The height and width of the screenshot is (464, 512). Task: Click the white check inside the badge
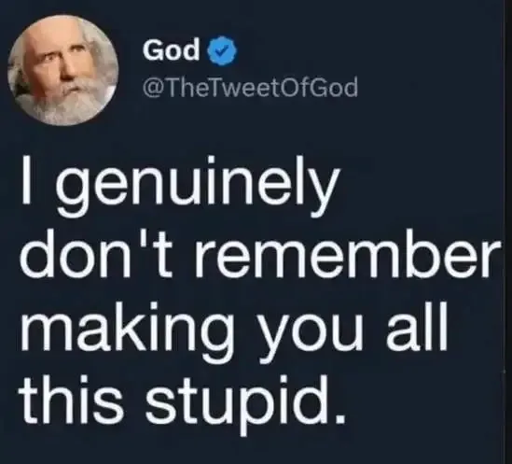pyautogui.click(x=222, y=51)
